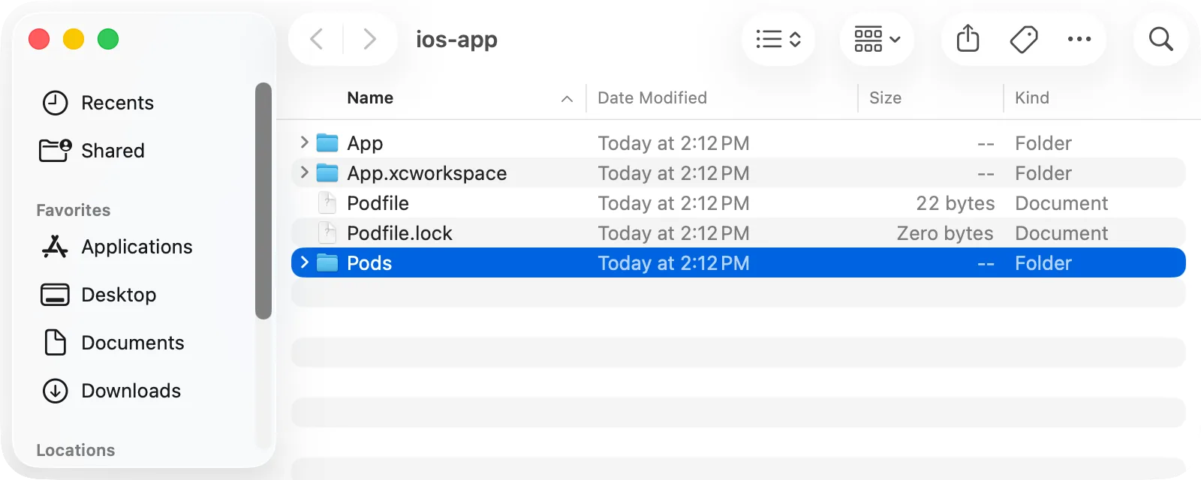1201x480 pixels.
Task: Click the Podfile.lock file name
Action: 399,233
